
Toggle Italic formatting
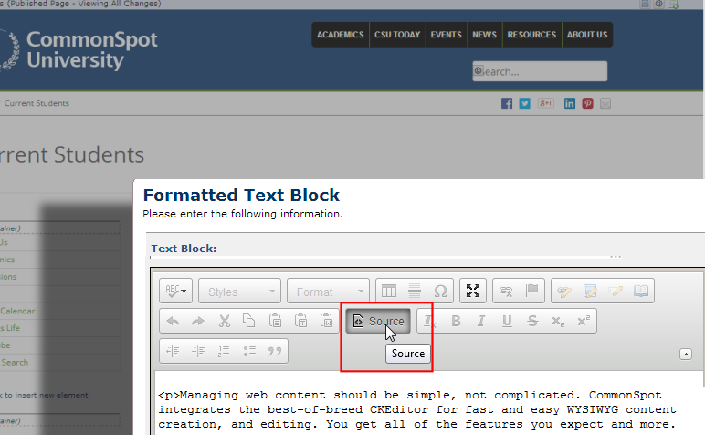coord(481,321)
